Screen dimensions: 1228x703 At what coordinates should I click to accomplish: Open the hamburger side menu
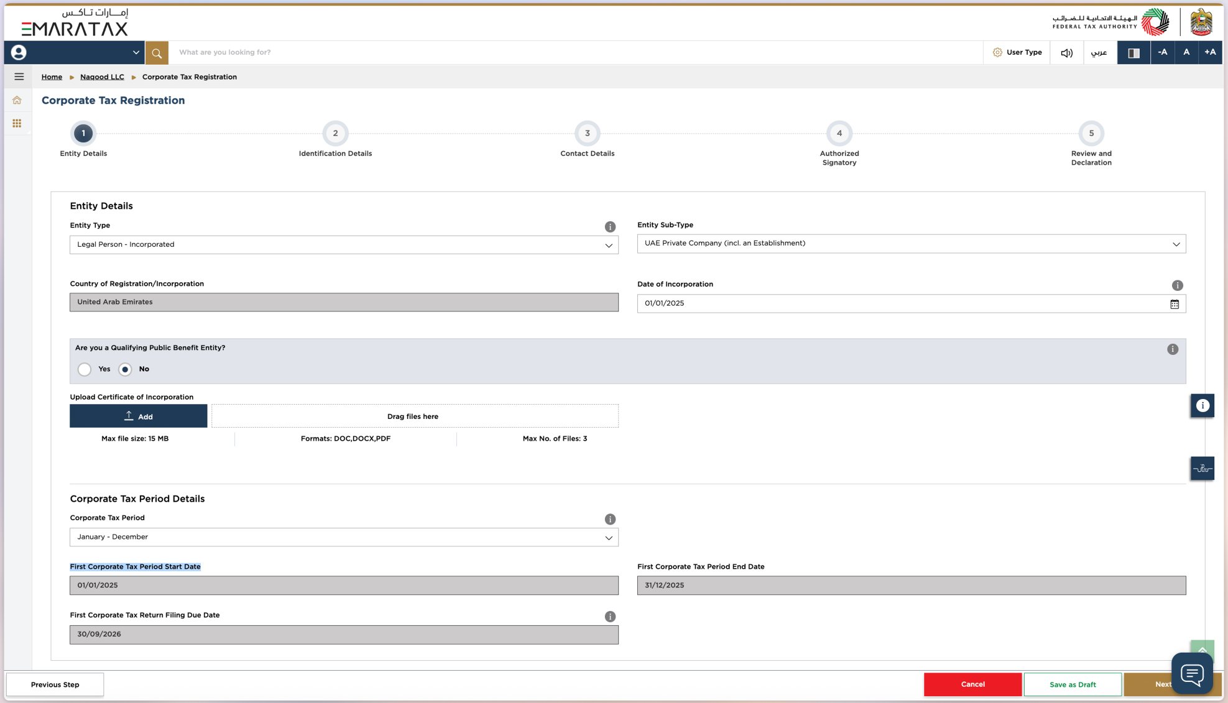[19, 76]
